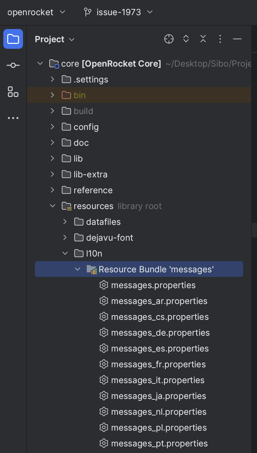Viewport: 257px width, 453px height.
Task: Expand the datafiles folder
Action: coord(65,222)
